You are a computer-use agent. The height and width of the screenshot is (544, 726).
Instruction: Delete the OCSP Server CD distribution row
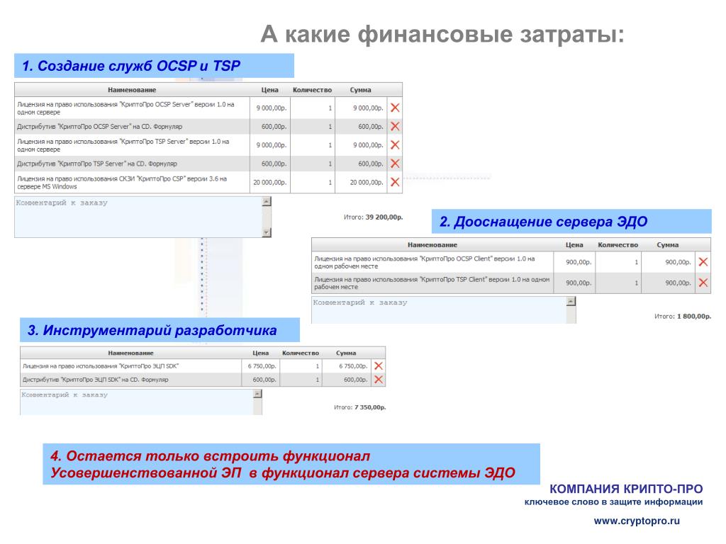[x=395, y=126]
